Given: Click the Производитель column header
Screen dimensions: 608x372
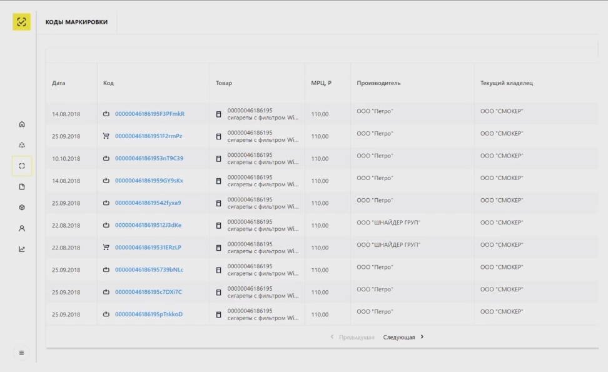Looking at the screenshot, I should point(378,83).
